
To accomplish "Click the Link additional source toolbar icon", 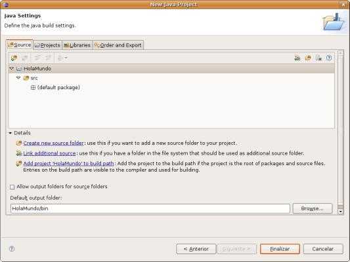I will (297, 58).
